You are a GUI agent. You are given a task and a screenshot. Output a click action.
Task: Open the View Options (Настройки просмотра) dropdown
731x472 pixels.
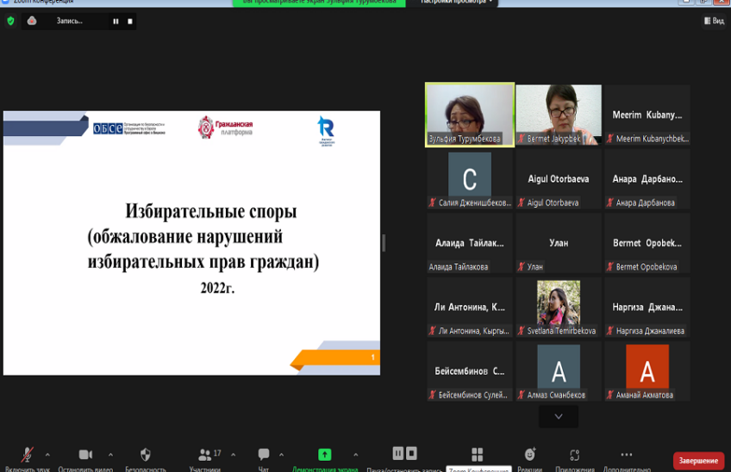(x=458, y=3)
